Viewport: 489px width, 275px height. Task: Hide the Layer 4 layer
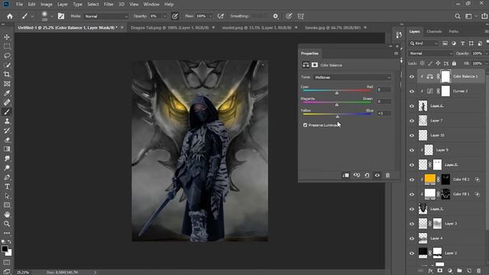click(412, 239)
